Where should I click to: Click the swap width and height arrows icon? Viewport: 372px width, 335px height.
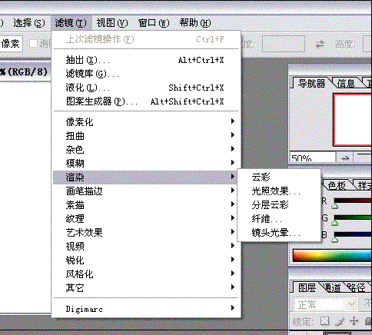(320, 45)
